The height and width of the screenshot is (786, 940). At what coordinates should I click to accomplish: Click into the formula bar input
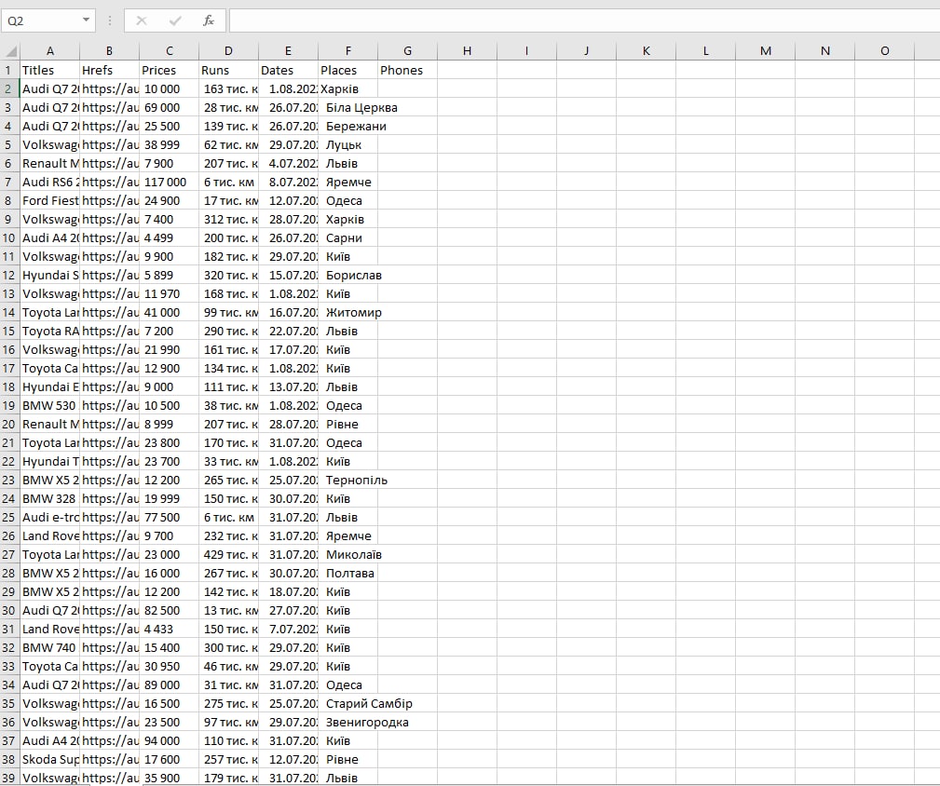584,21
